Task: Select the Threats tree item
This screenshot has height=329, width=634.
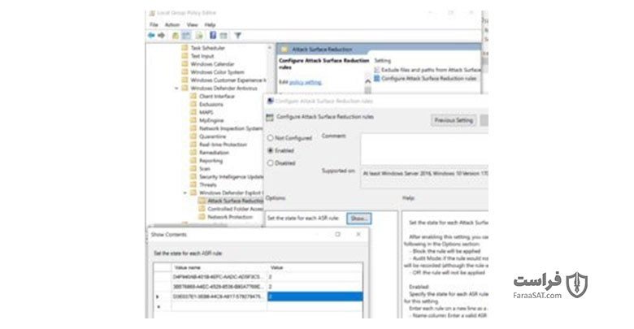Action: 208,184
